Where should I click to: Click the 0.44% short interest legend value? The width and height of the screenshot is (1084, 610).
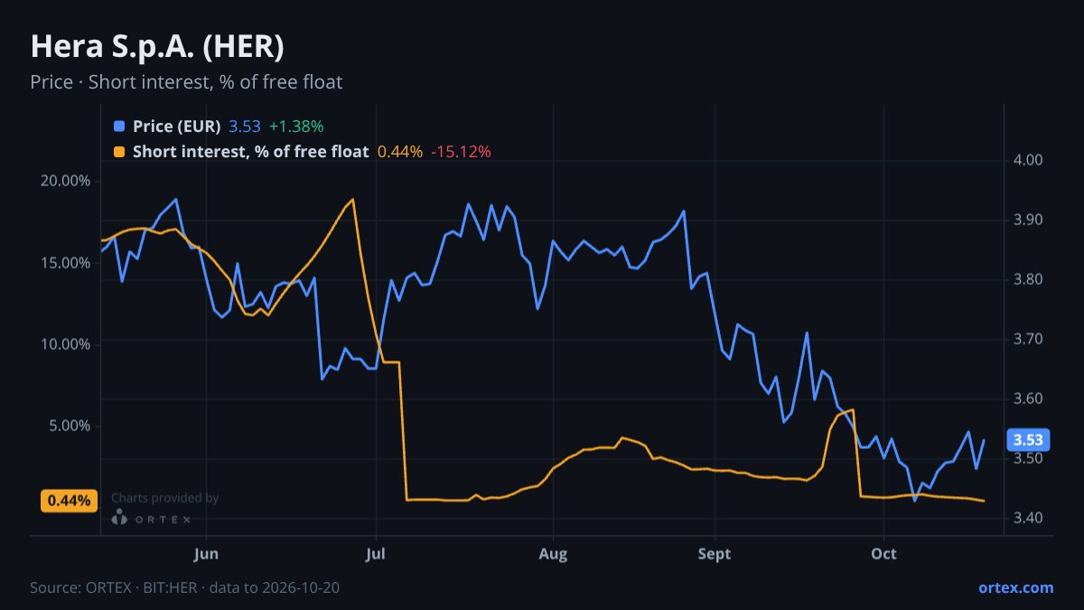[399, 152]
